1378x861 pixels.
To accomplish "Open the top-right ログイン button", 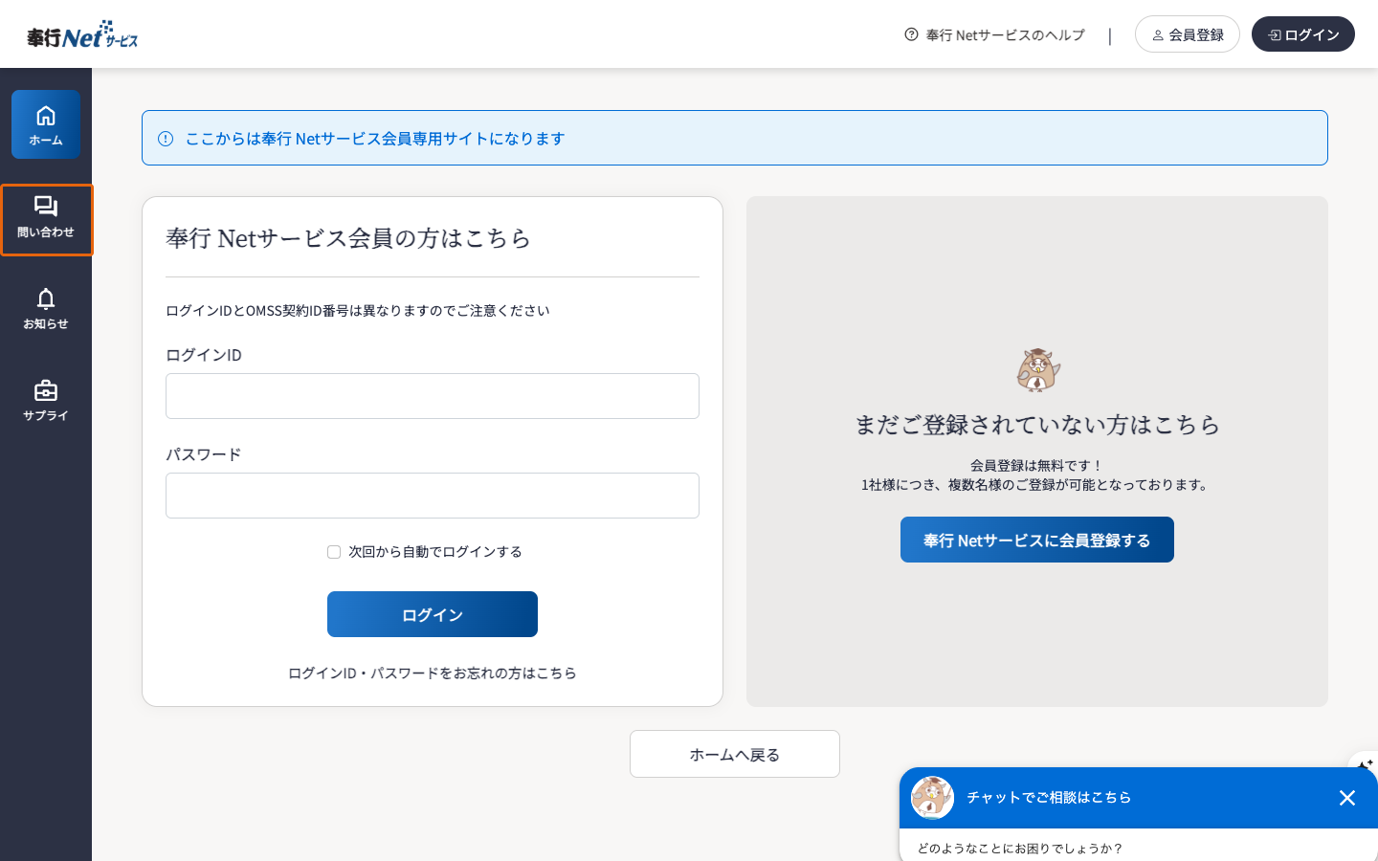I will pos(1302,33).
